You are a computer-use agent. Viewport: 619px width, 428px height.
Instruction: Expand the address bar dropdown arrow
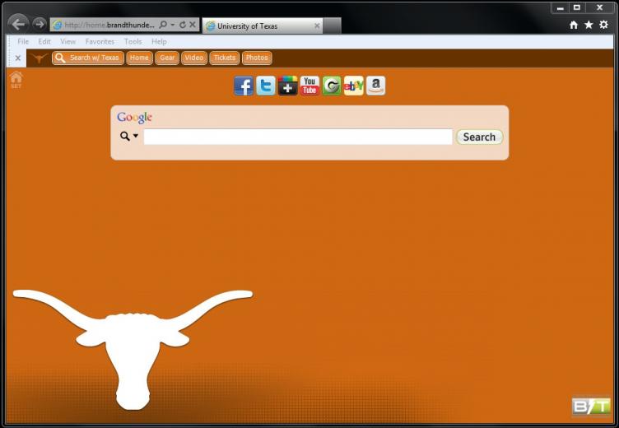point(173,25)
